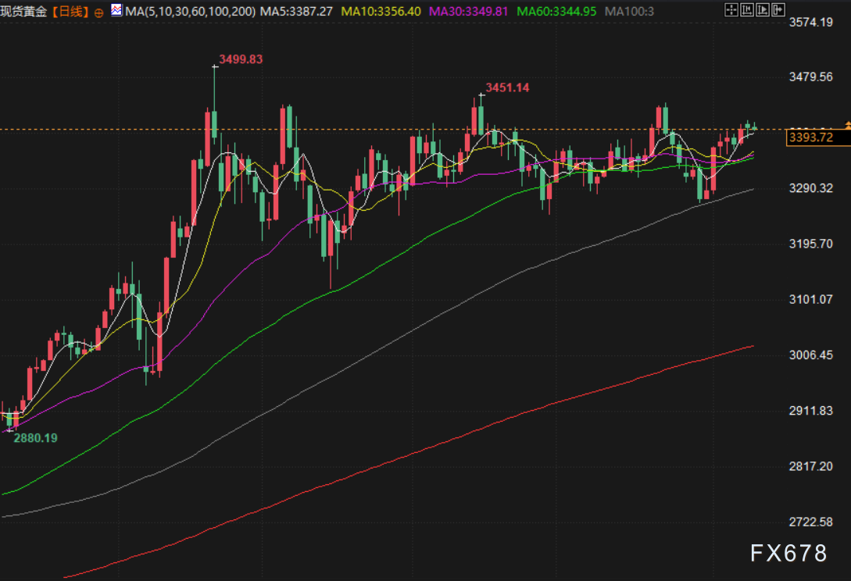The width and height of the screenshot is (851, 581).
Task: Click the MA5:3387.27 label
Action: [296, 12]
